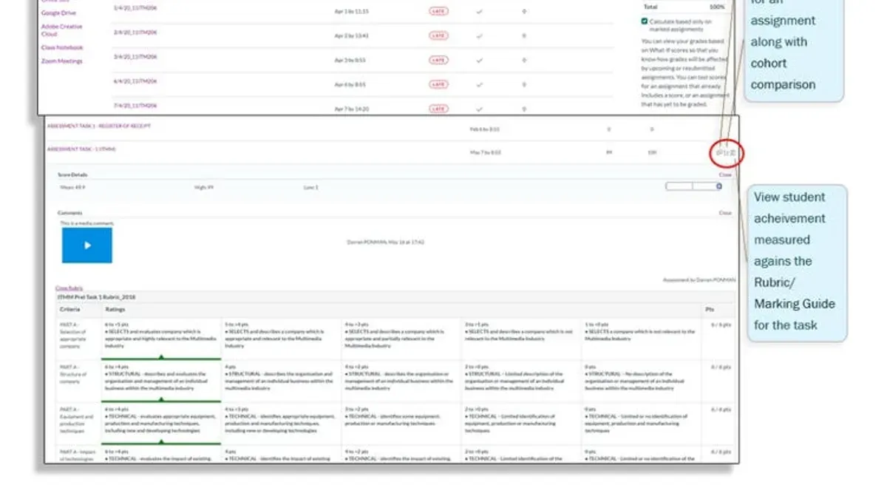Open Google Drive in course sidebar
The image size is (887, 499).
coord(58,13)
